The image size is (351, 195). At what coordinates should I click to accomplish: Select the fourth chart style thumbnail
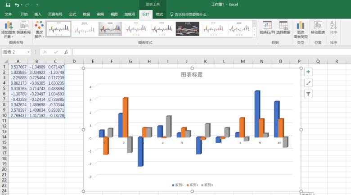coord(136,29)
